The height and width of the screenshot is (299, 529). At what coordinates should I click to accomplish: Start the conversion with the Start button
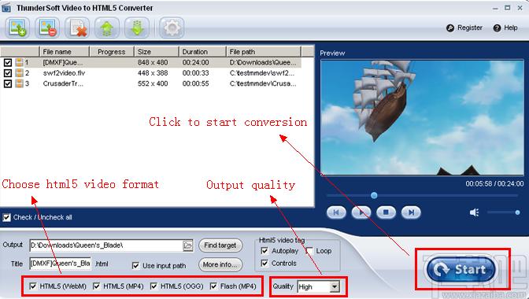[x=461, y=269]
